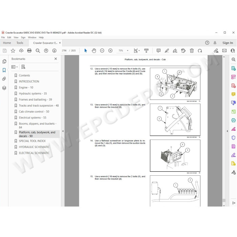Open the File menu

coord(3,37)
